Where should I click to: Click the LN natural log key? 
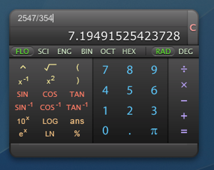(50, 134)
